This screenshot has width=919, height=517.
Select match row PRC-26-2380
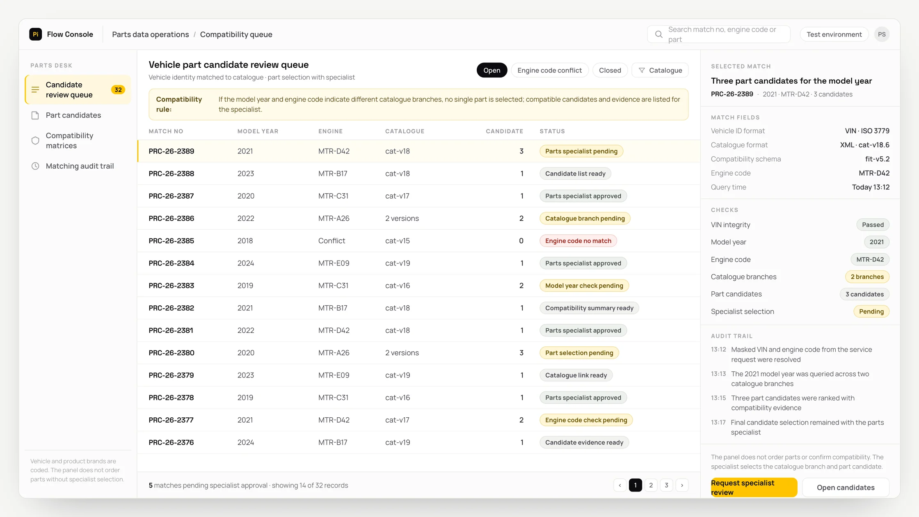coord(418,353)
